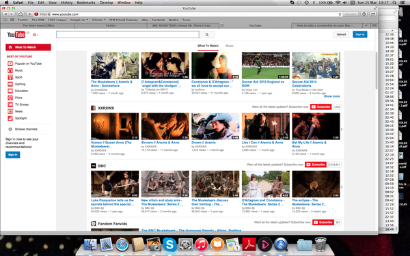Click the YouTube logo

click(x=16, y=35)
